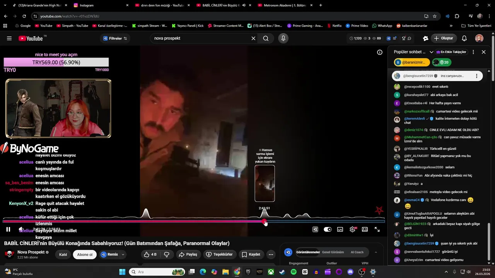This screenshot has height=278, width=495.
Task: Open the Windows Start menu
Action: click(122, 272)
